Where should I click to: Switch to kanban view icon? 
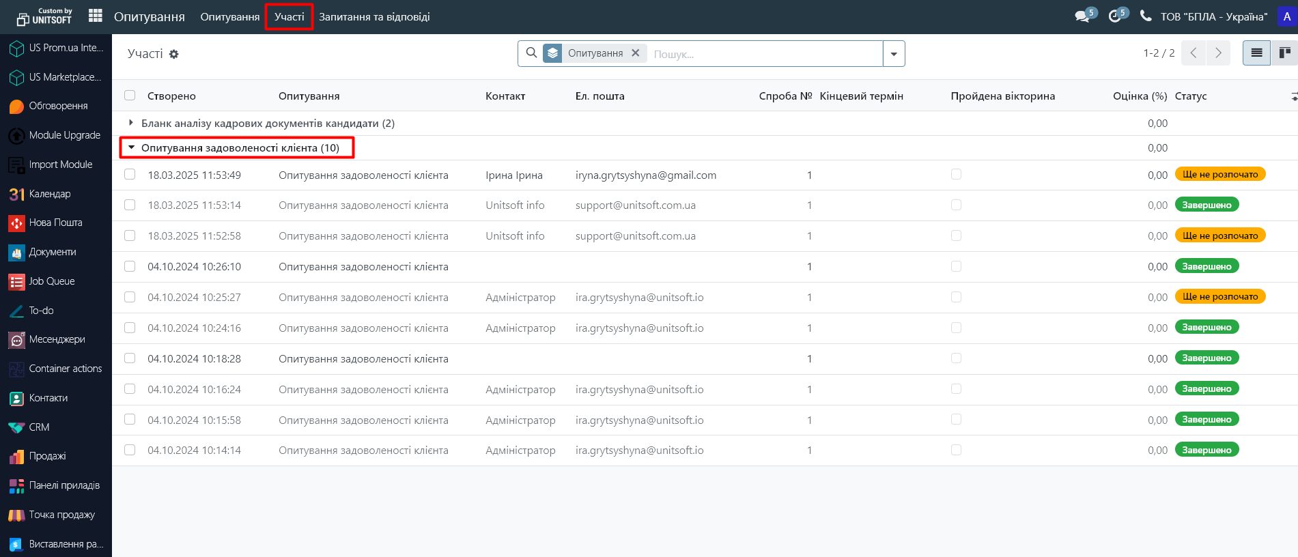point(1284,53)
